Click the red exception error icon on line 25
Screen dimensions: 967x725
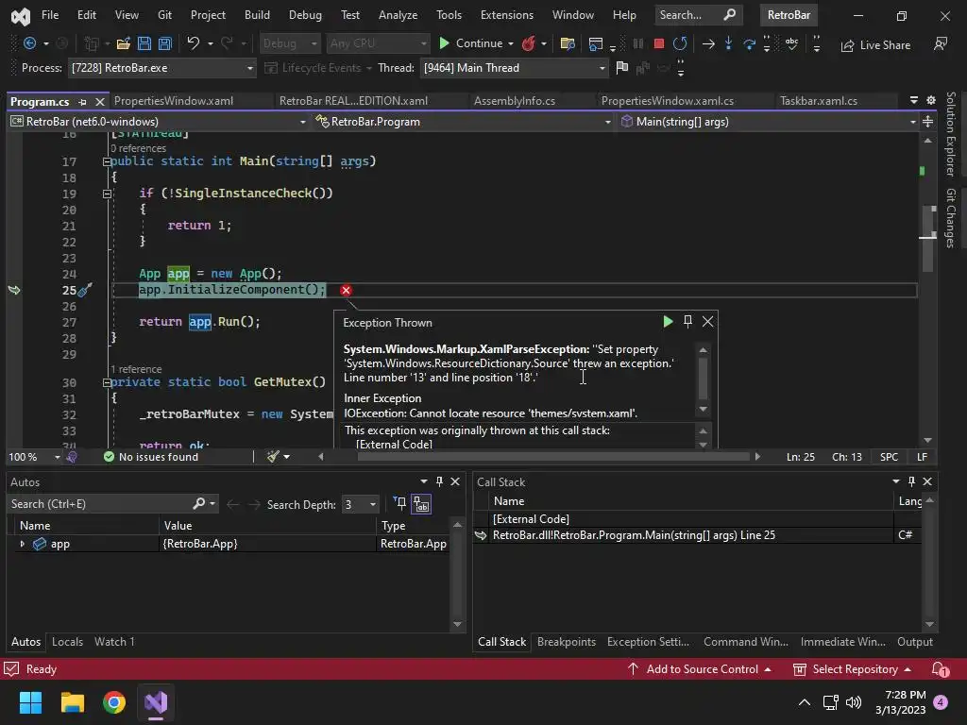(x=346, y=290)
